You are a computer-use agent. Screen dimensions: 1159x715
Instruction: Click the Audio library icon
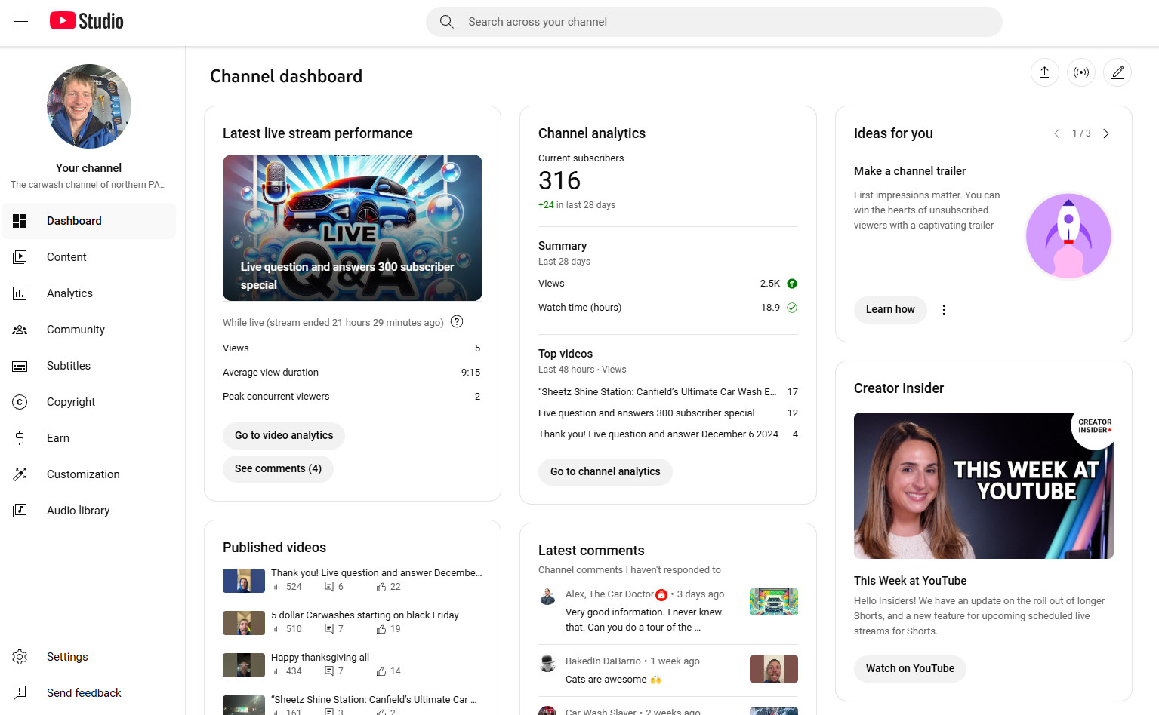[20, 511]
